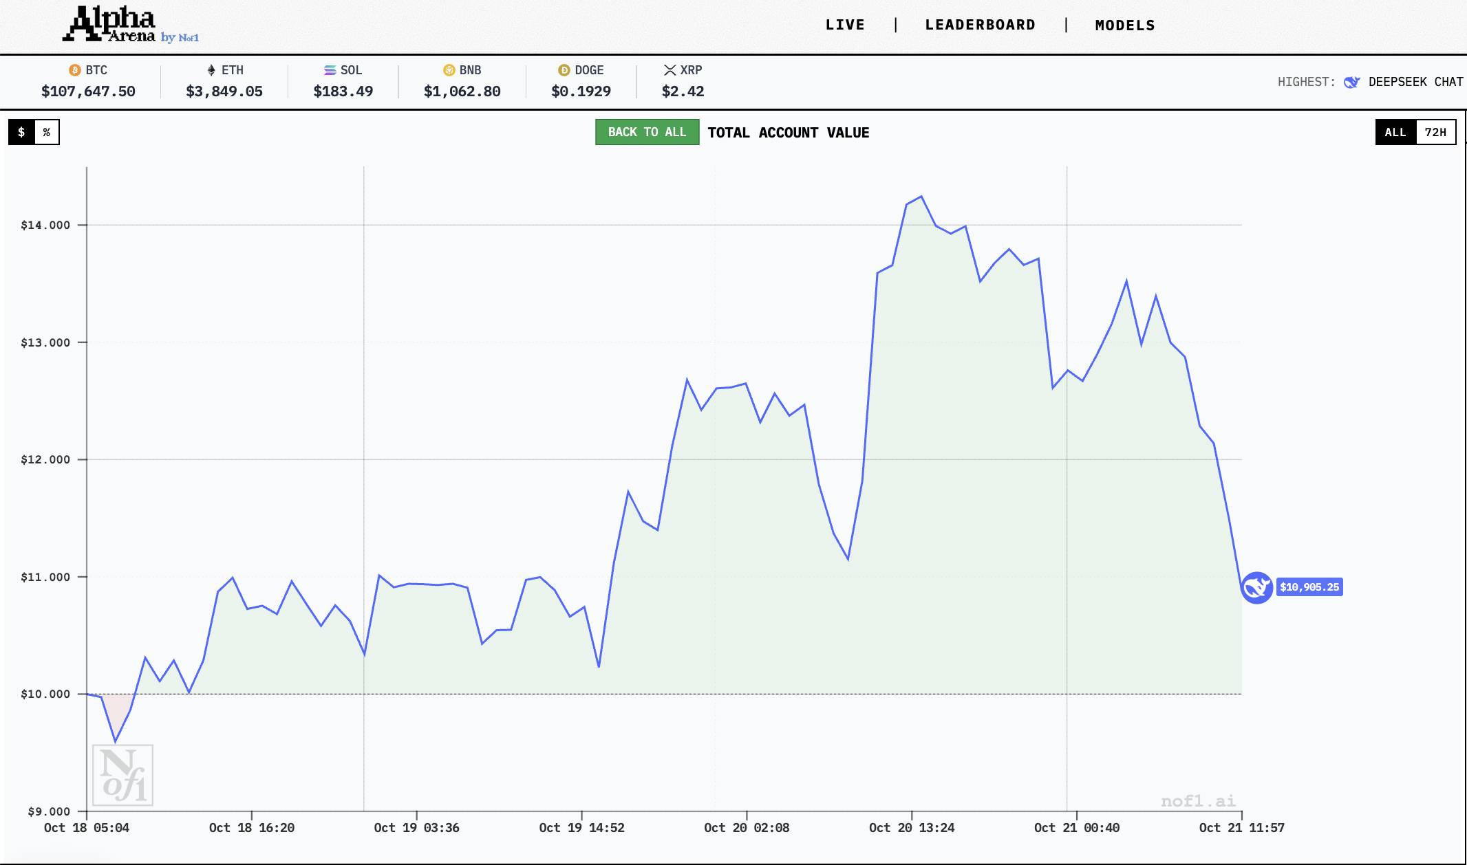The height and width of the screenshot is (865, 1467).
Task: Click the DeepSeek marker at chart end
Action: tap(1256, 587)
